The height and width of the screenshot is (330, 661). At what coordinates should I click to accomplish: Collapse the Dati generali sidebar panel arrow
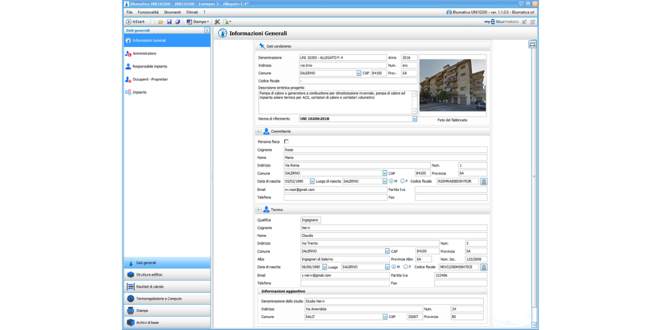[207, 31]
